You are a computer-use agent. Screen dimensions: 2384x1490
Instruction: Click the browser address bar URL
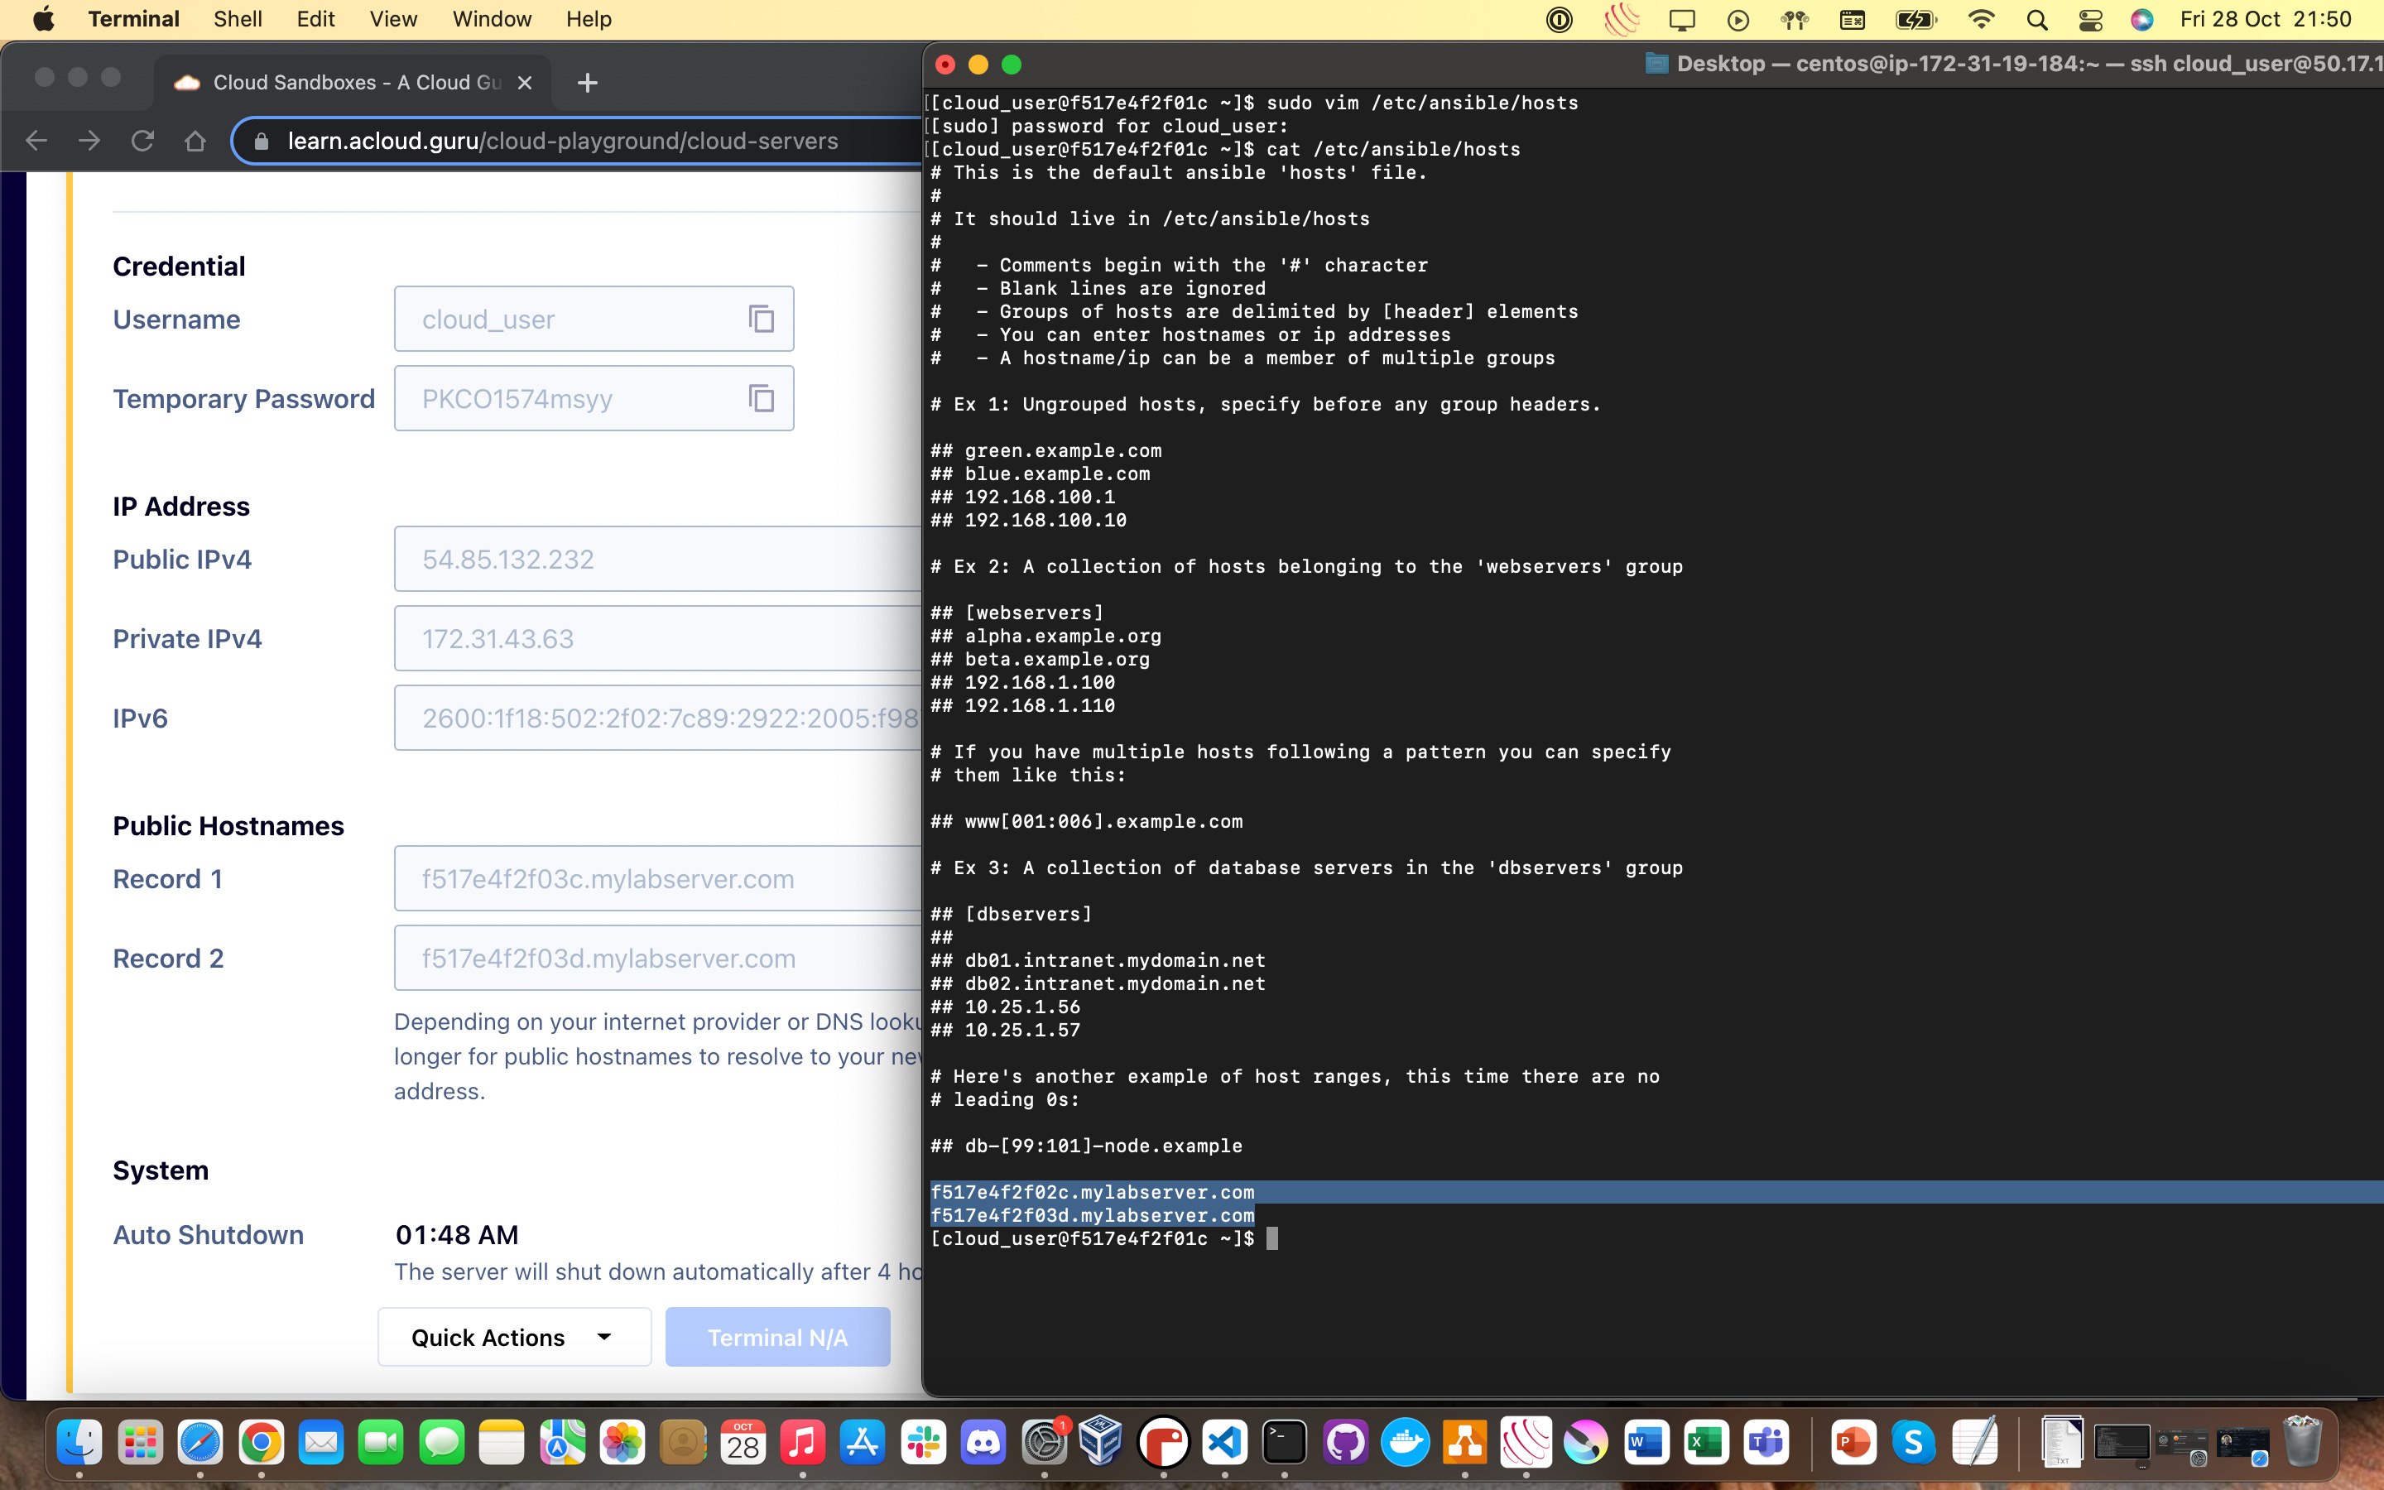[x=561, y=141]
